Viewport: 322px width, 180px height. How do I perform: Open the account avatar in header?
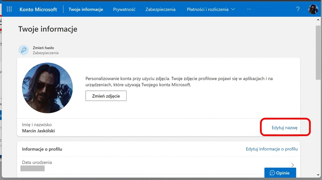click(313, 9)
